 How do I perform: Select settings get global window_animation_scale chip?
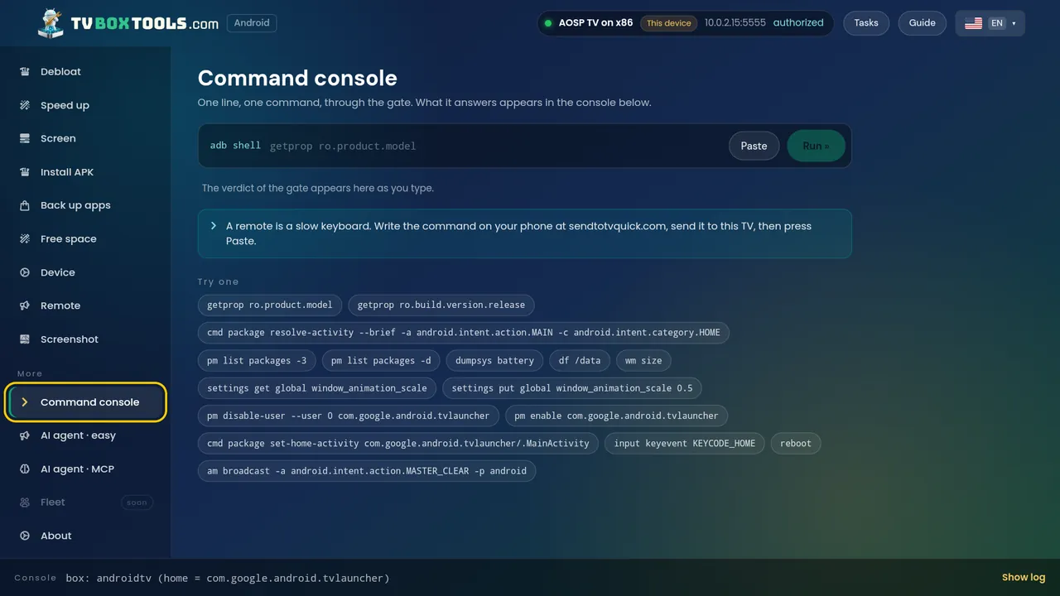pos(317,388)
